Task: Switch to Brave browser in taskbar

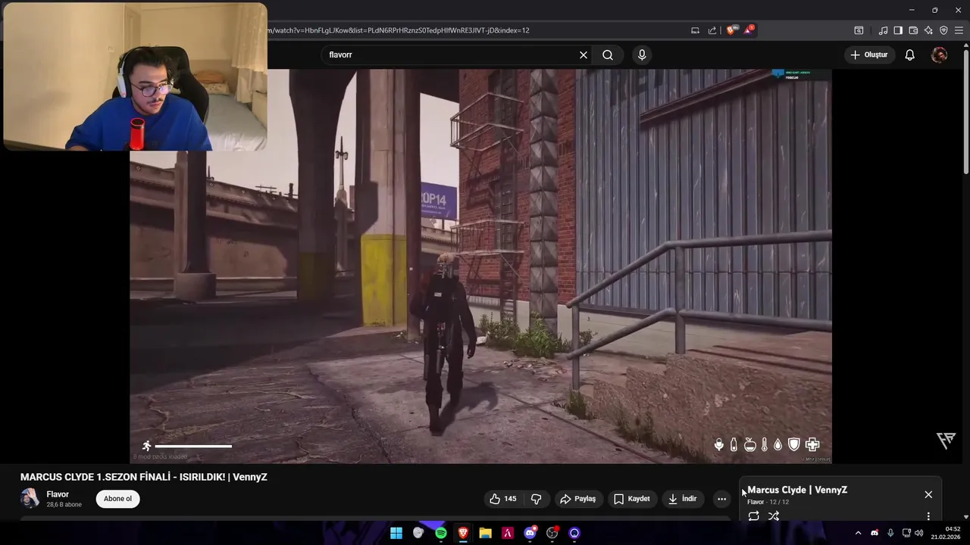Action: pos(463,533)
